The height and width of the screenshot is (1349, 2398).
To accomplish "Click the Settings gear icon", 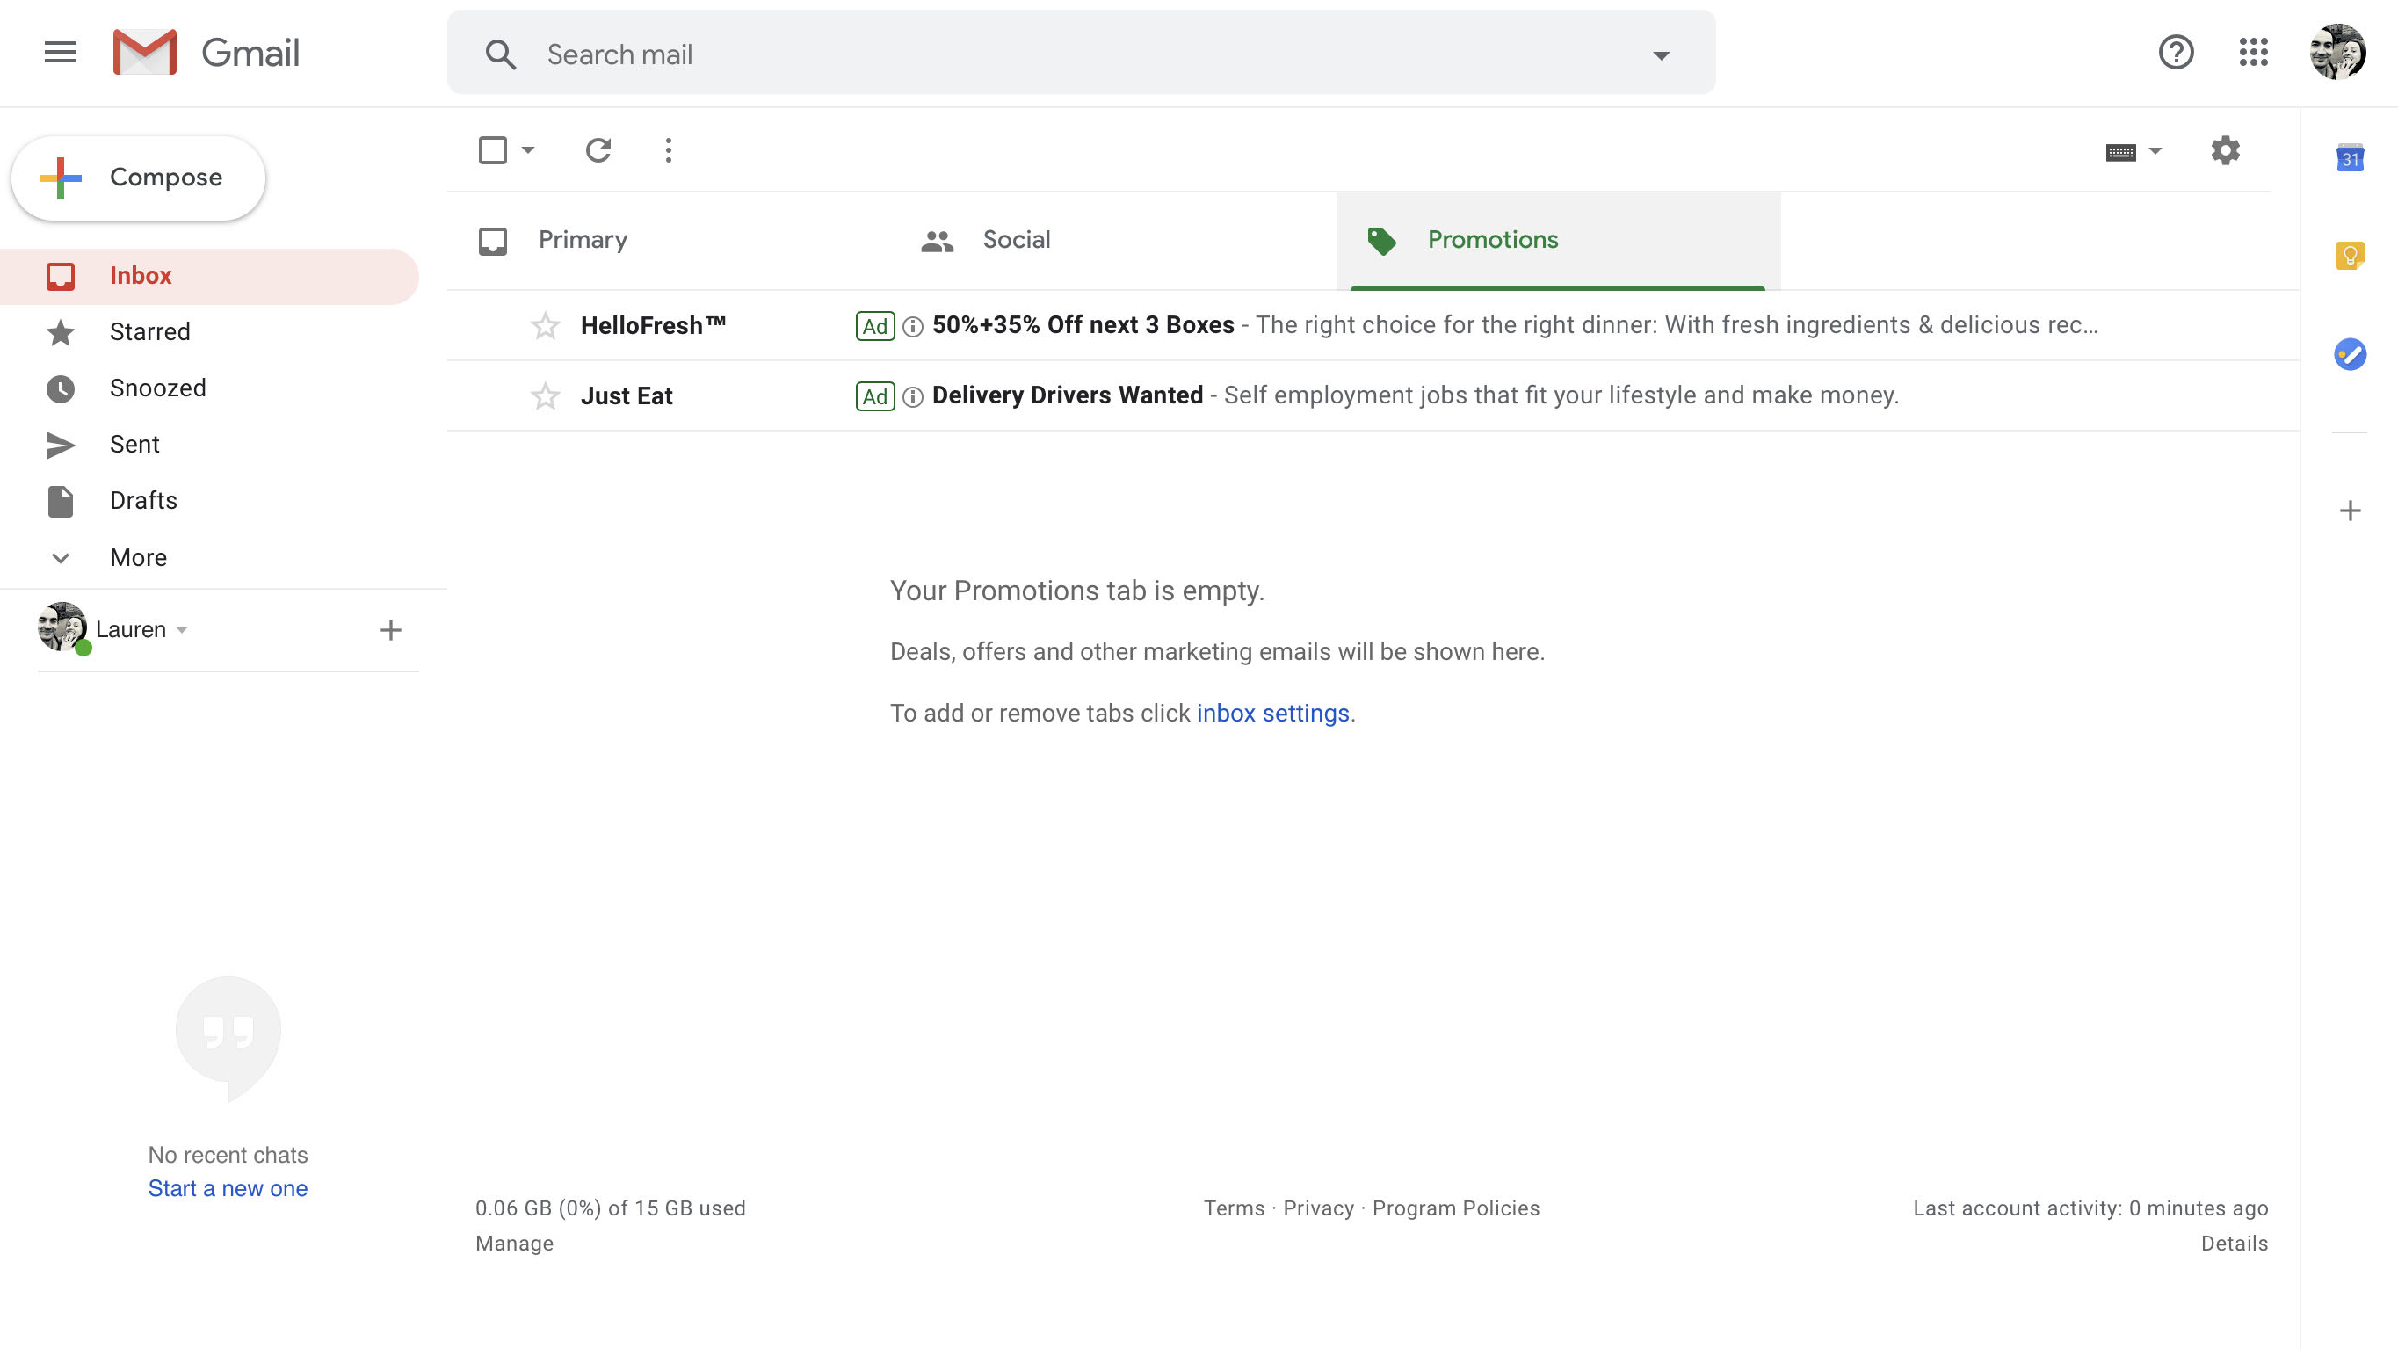I will (2225, 150).
